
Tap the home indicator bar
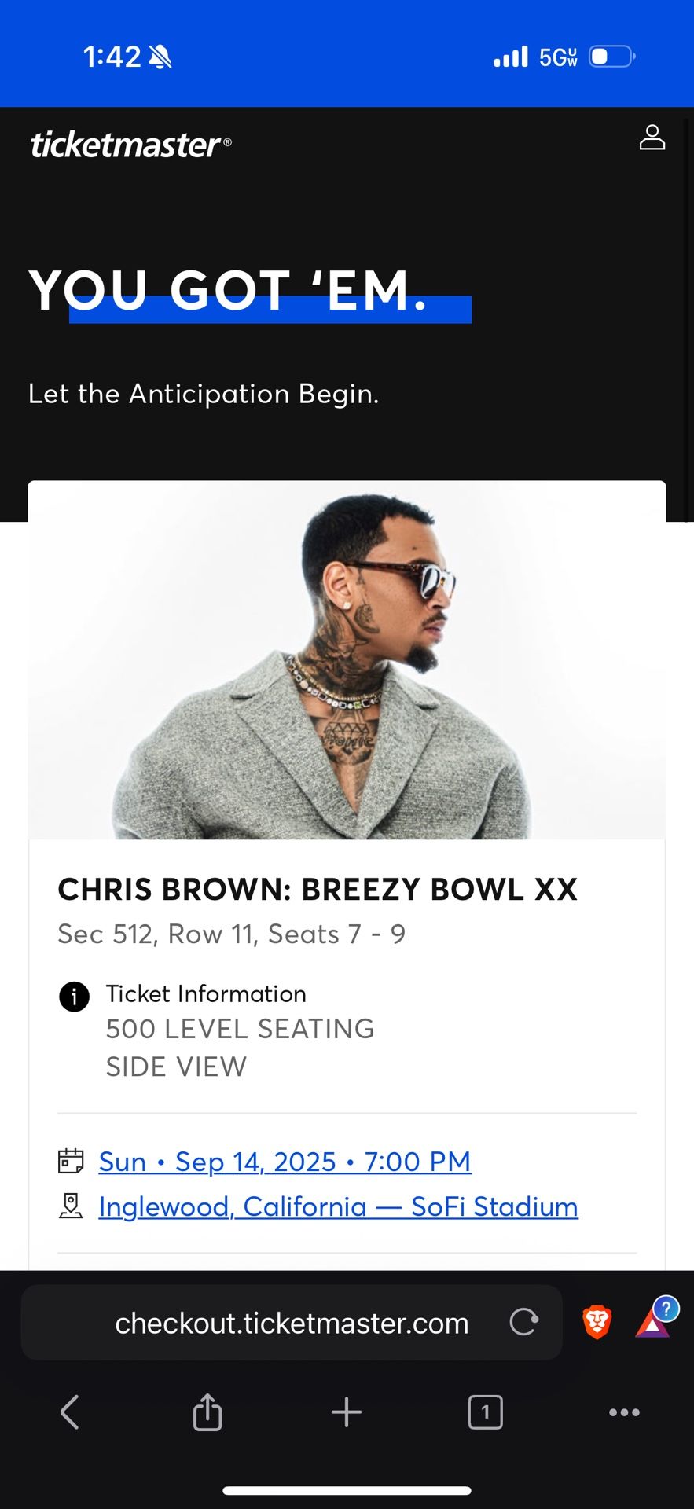[x=347, y=1490]
